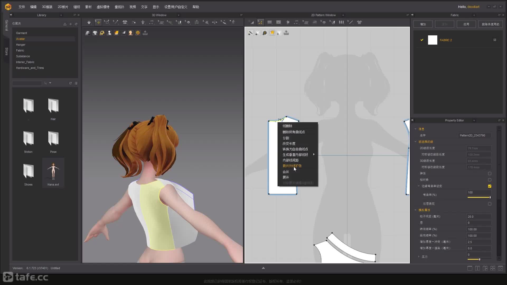
Task: Activate the Pin wand tool in 3D toolbar
Action: coord(116,22)
